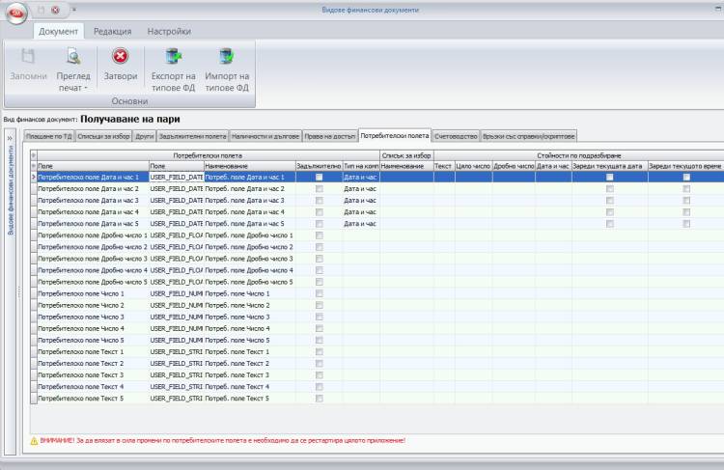Image resolution: width=724 pixels, height=470 pixels.
Task: Toggle Зареди текущото време for Дата и час 4
Action: [x=686, y=212]
